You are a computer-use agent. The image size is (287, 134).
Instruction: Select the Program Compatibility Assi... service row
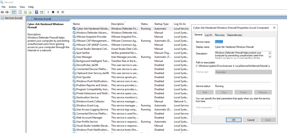(131, 89)
